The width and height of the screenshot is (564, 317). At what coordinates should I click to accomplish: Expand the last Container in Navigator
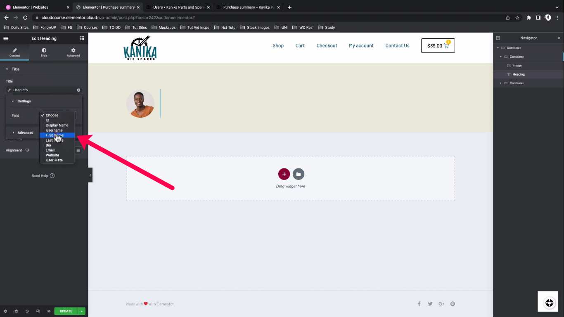501,83
